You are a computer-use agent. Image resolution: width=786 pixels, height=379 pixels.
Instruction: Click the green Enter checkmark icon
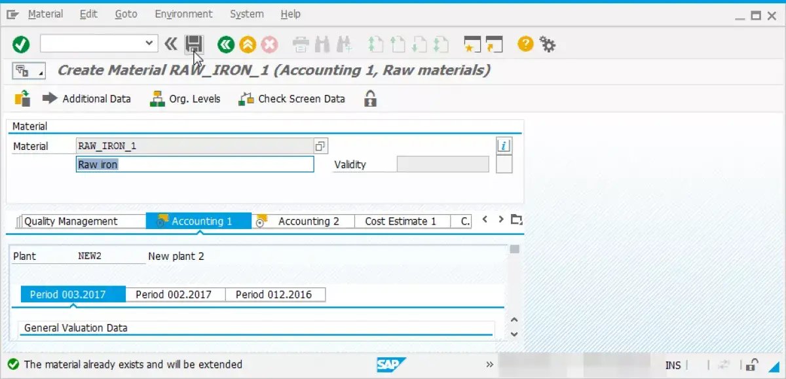coord(21,45)
